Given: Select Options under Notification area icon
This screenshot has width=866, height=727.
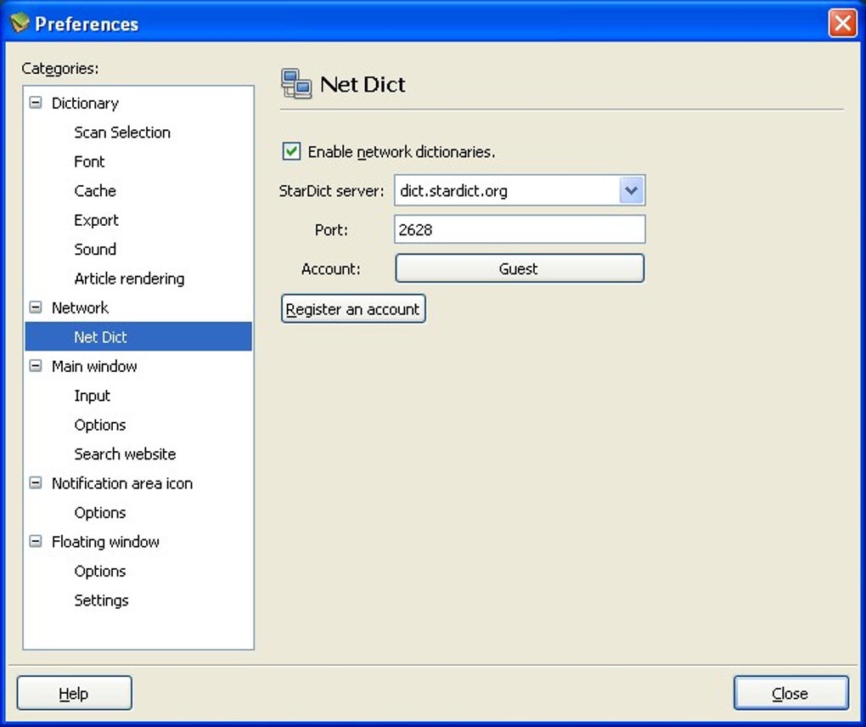Looking at the screenshot, I should pyautogui.click(x=100, y=513).
